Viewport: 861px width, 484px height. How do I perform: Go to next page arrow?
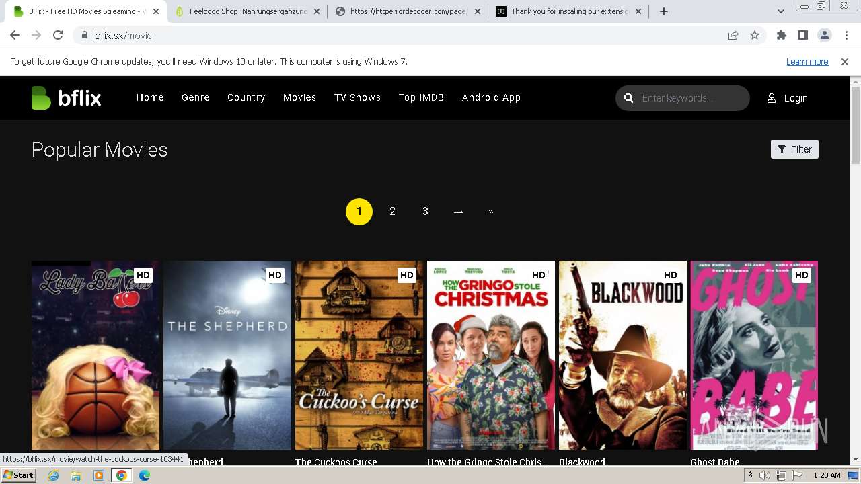tap(458, 212)
